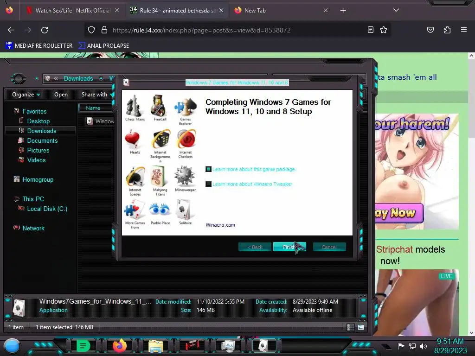
Task: Select Pictures in the Explorer sidebar
Action: [38, 150]
